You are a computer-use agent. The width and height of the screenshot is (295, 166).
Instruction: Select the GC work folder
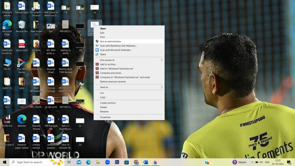(x=36, y=45)
